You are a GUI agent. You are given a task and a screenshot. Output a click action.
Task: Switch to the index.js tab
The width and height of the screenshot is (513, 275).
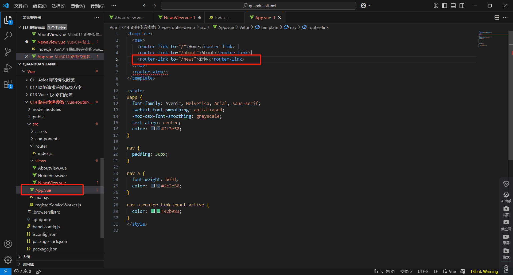tap(224, 18)
